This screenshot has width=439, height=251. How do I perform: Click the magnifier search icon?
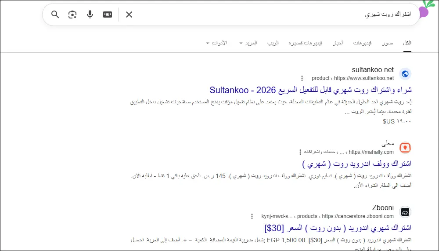pyautogui.click(x=55, y=15)
